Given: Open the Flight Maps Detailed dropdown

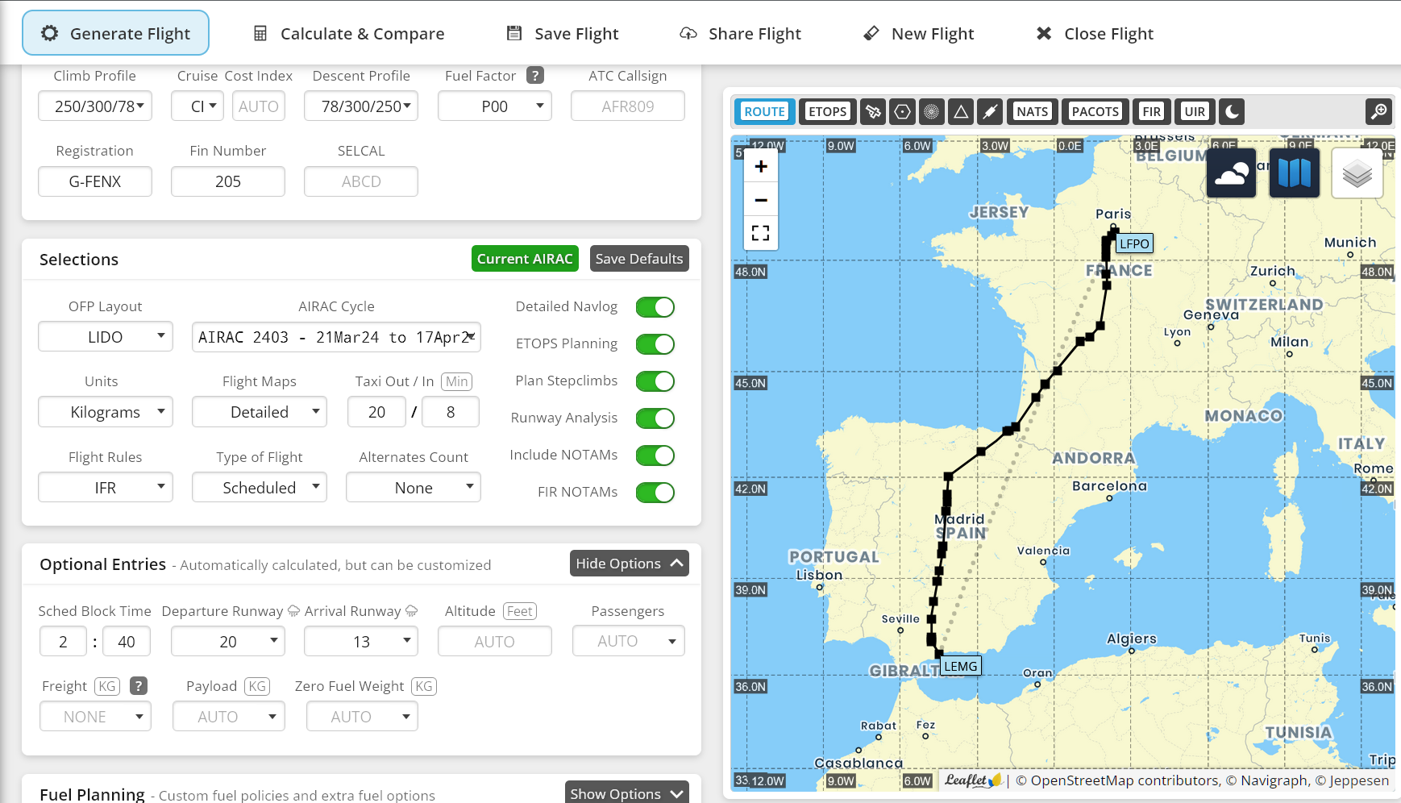Looking at the screenshot, I should pyautogui.click(x=260, y=411).
